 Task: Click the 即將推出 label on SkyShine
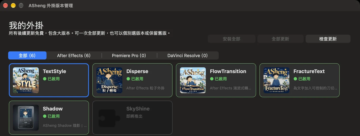[x=134, y=116]
